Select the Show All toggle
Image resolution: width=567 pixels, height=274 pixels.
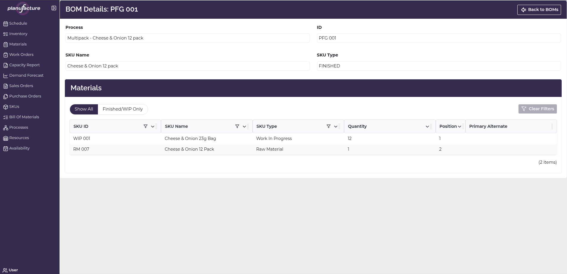(84, 109)
